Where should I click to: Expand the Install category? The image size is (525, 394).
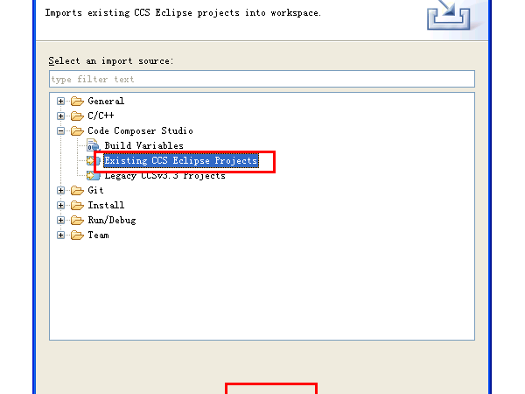pos(61,205)
